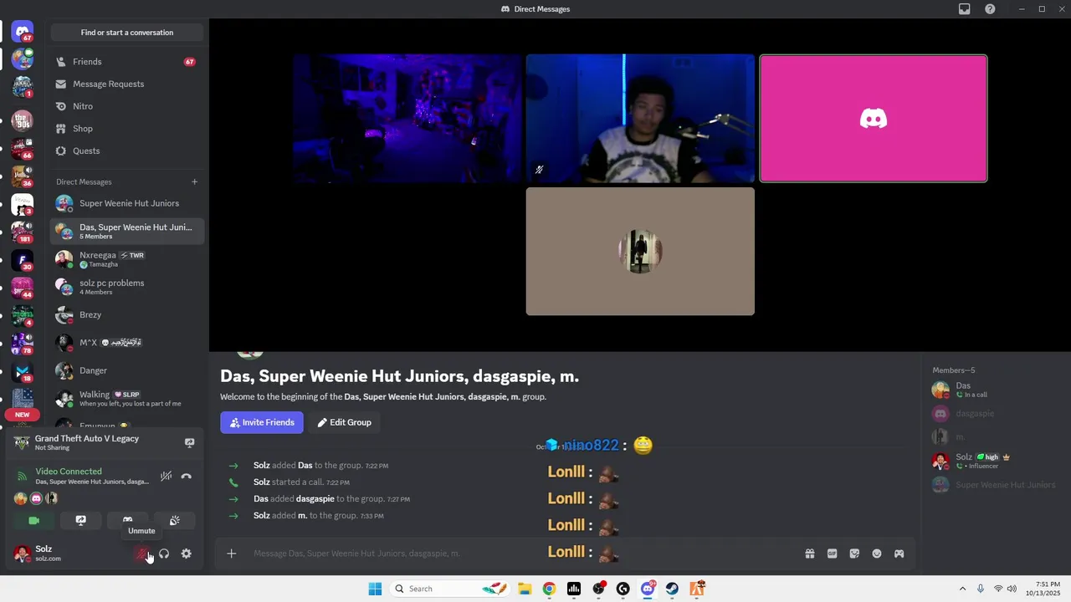Open GIF picker
This screenshot has width=1071, height=602.
832,554
